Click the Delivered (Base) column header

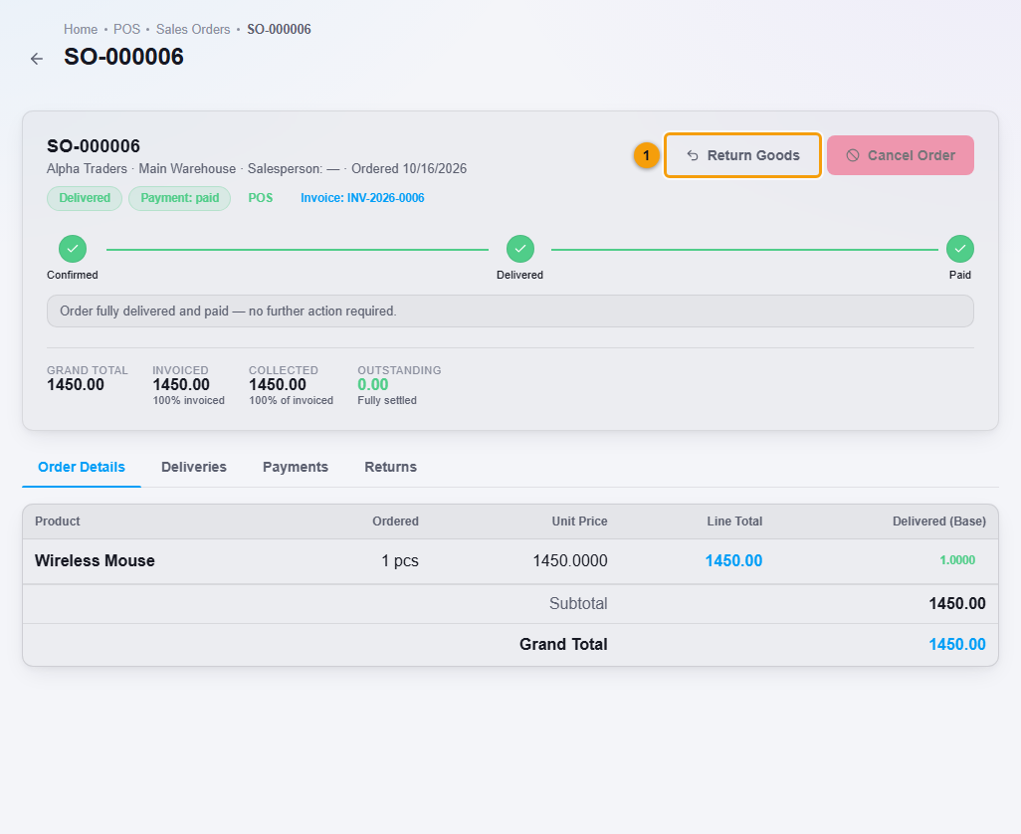[x=939, y=521]
